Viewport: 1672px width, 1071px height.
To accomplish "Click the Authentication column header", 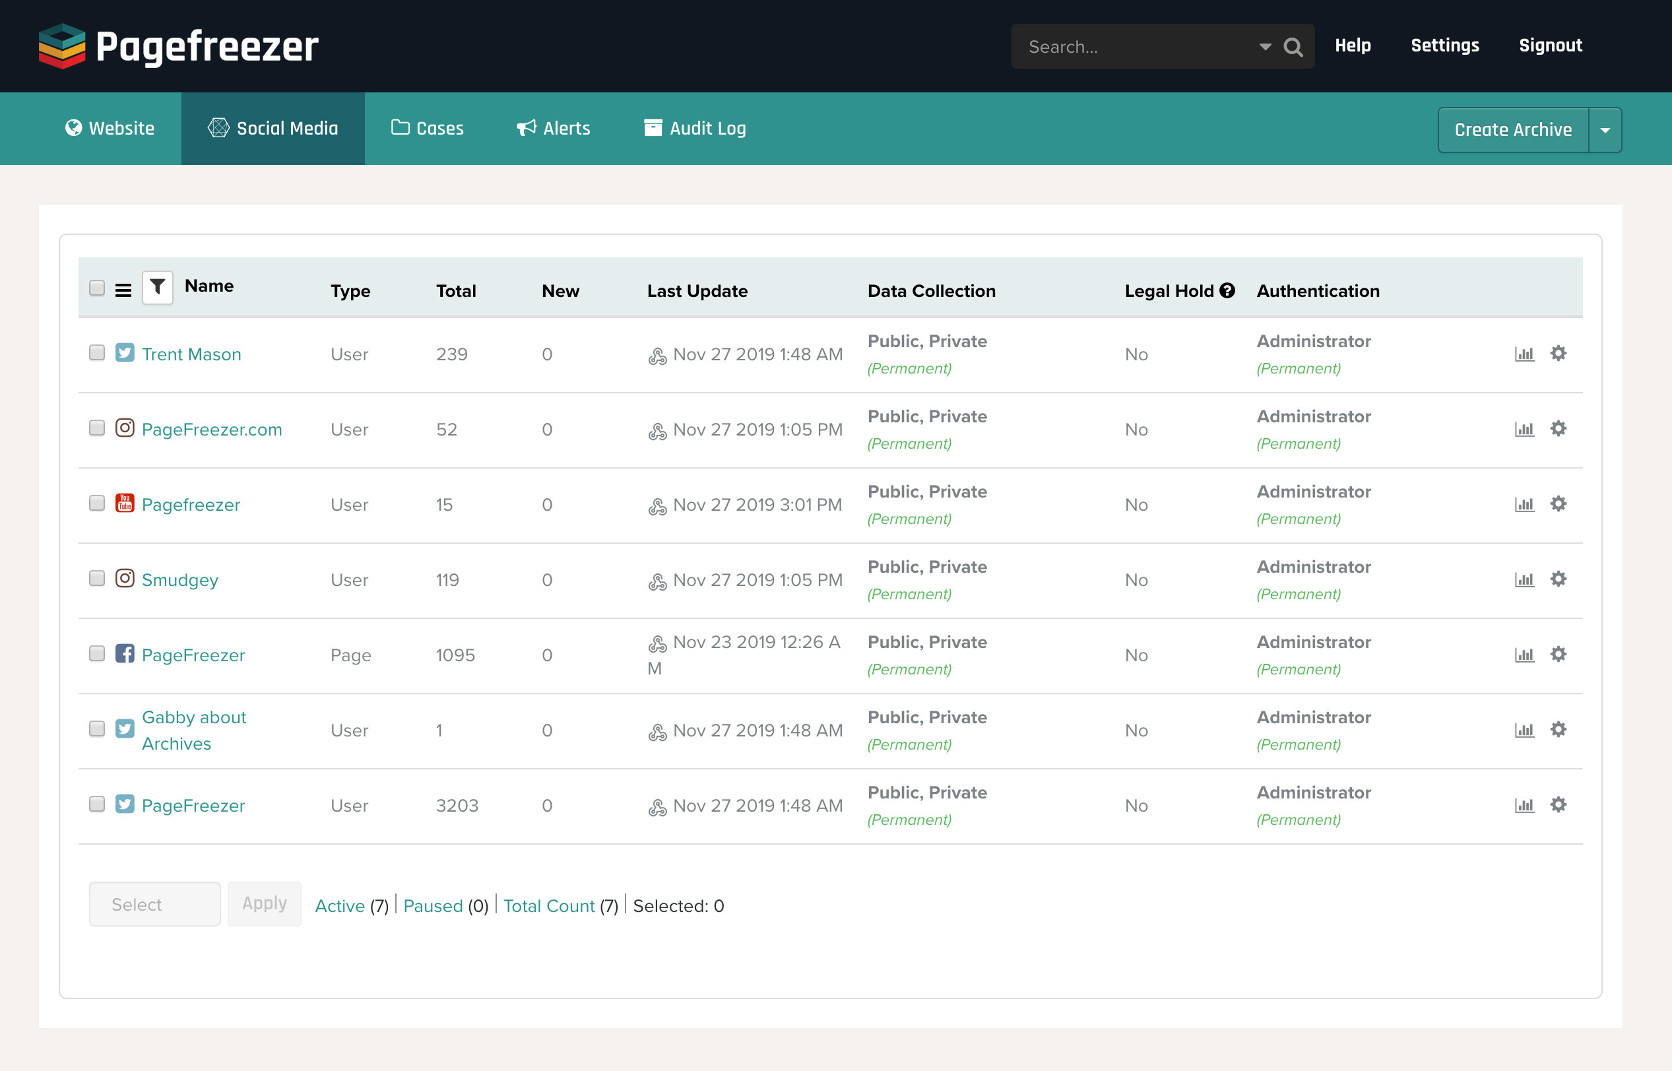I will coord(1318,291).
